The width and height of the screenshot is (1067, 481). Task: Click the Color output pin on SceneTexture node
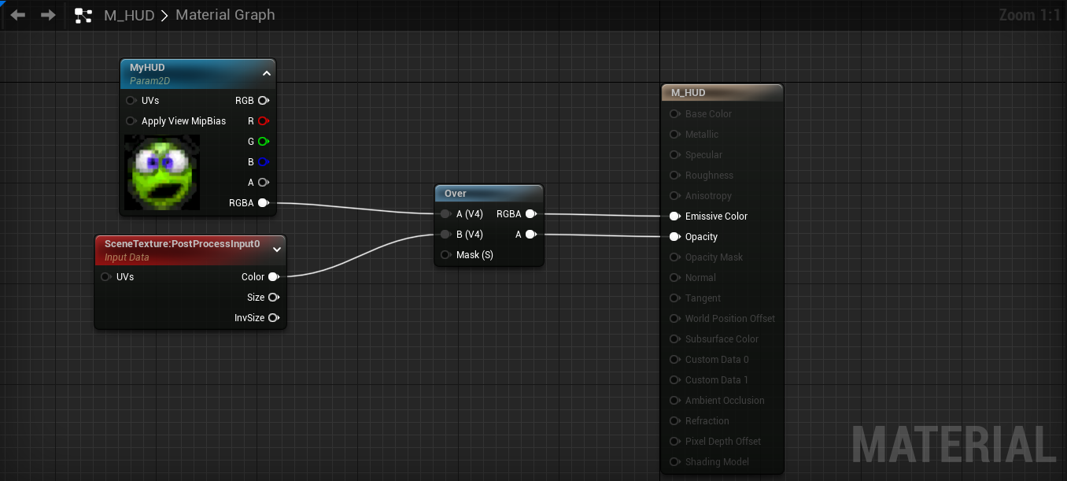tap(273, 276)
